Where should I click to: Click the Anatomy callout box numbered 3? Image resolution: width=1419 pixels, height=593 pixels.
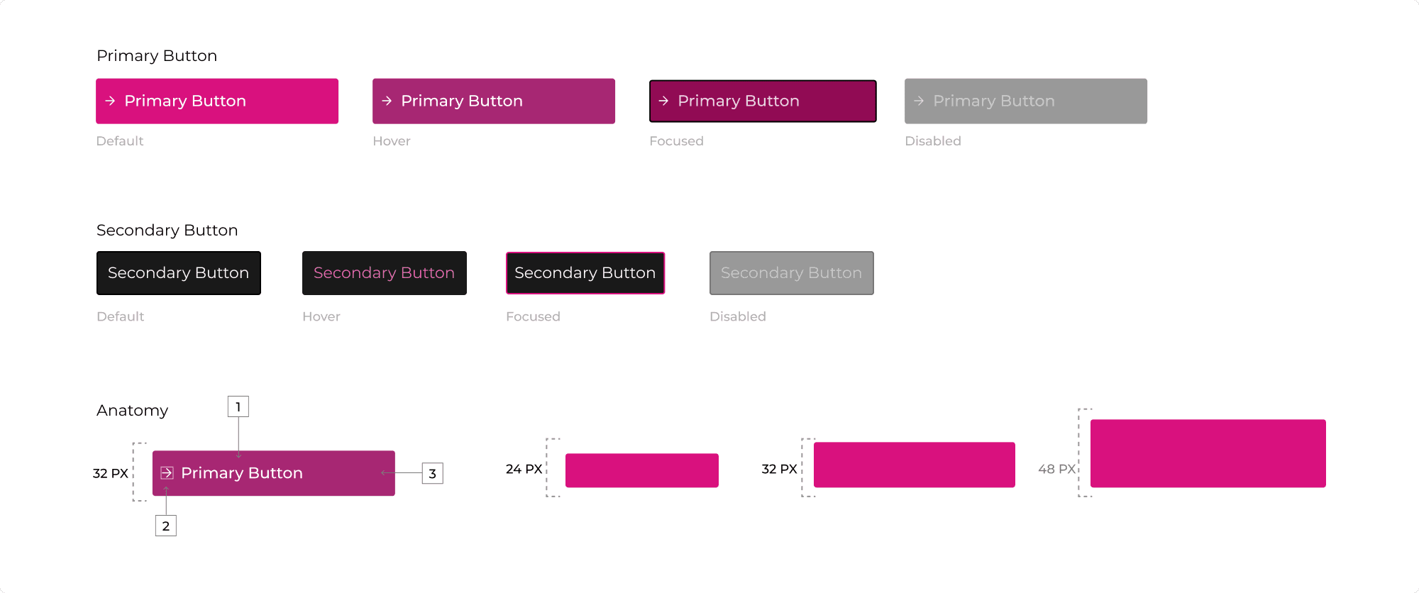point(432,473)
